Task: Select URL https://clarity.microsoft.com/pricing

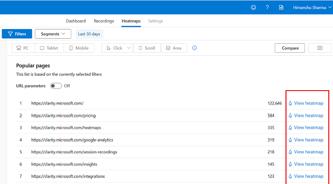Action: 63,115
